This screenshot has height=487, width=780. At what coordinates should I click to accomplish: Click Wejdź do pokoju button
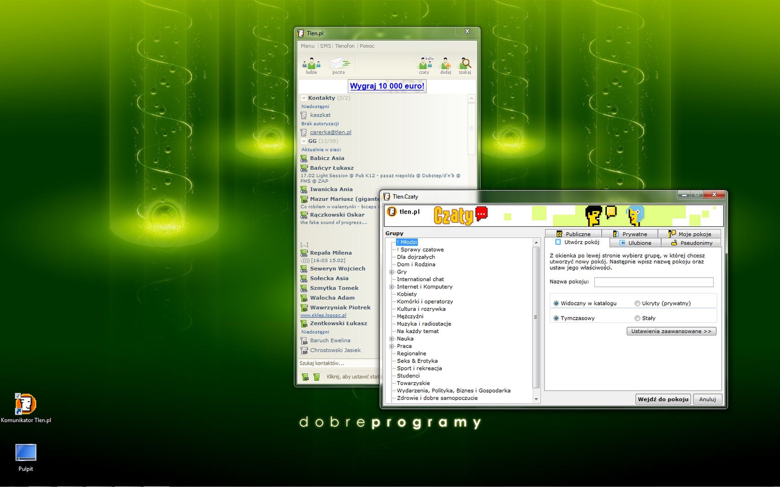click(x=663, y=399)
